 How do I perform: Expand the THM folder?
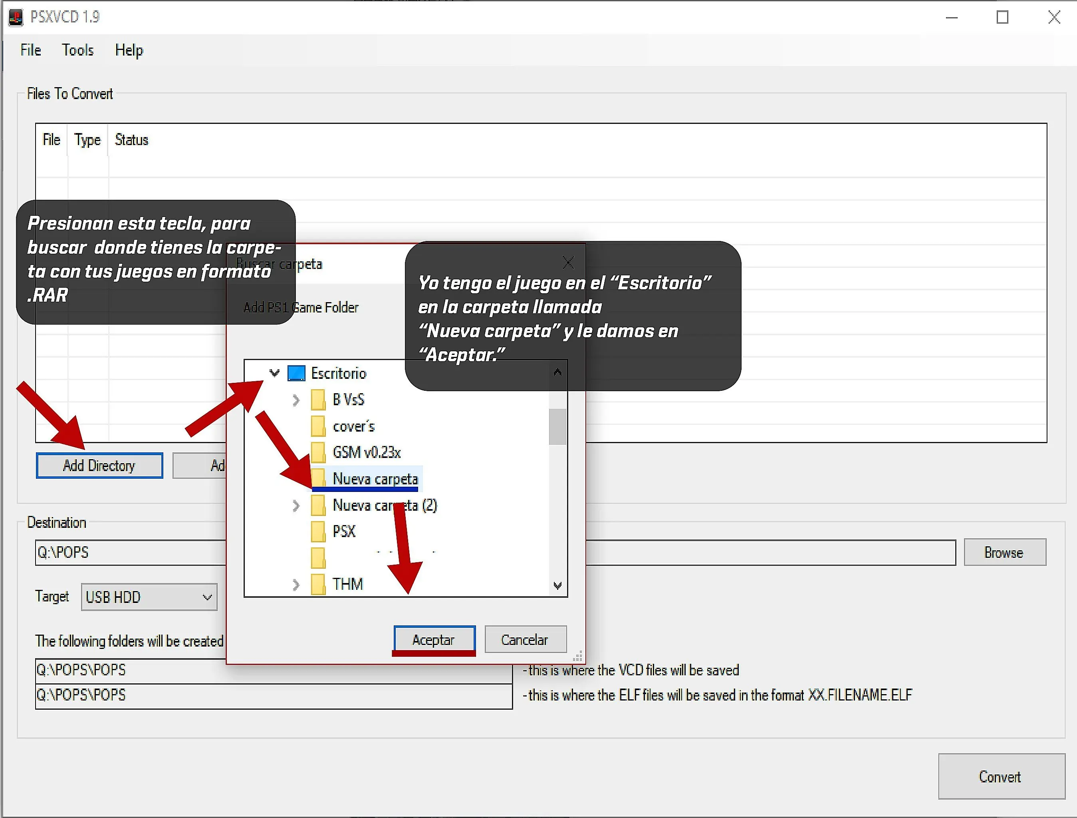[x=296, y=584]
